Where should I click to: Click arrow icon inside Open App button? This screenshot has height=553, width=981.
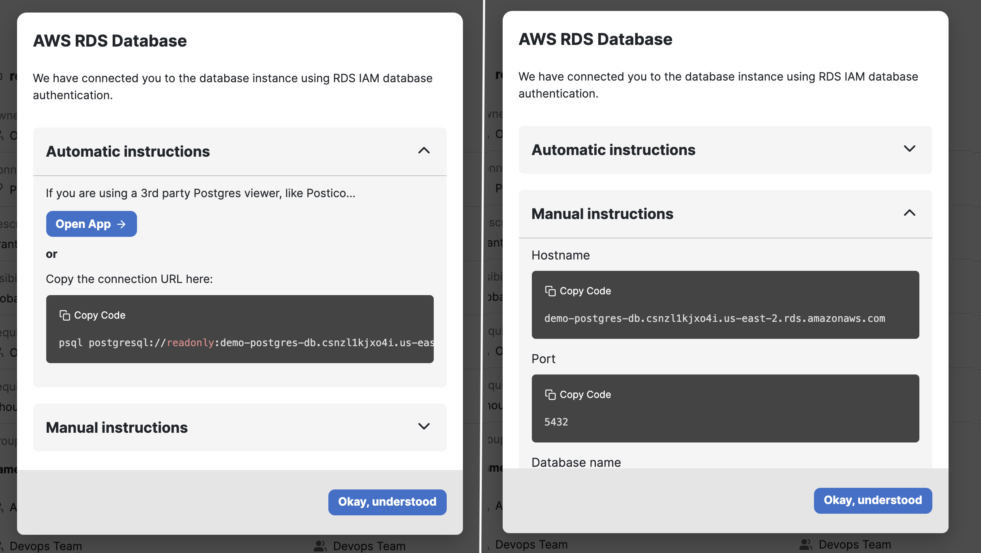121,224
